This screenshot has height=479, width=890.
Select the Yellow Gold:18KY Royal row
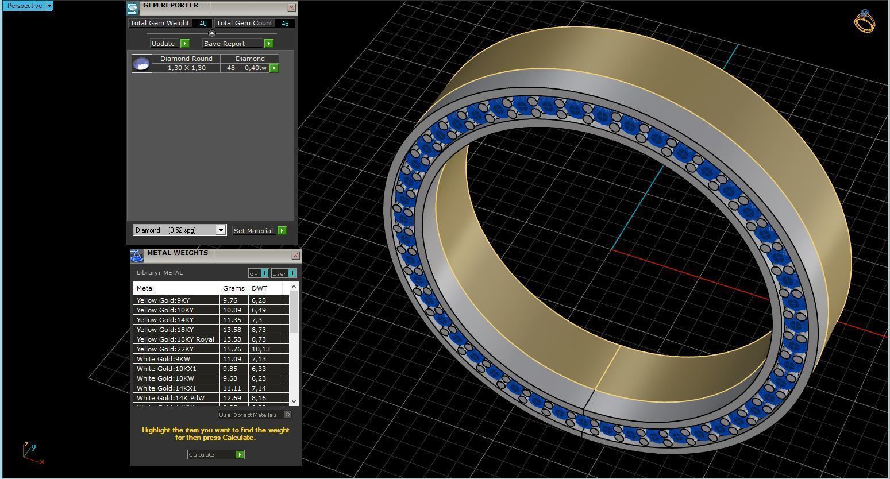[211, 339]
